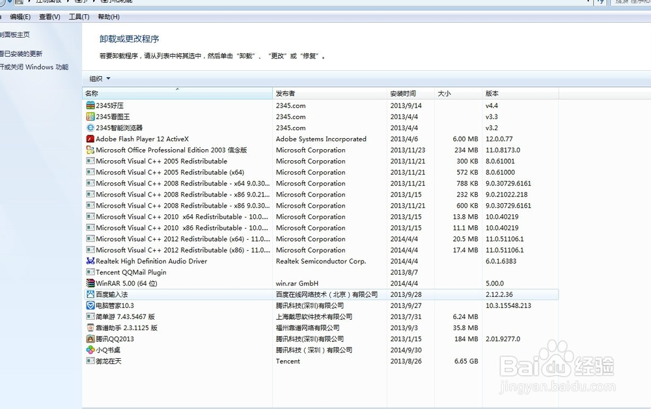
Task: Select Visual C++ 2010 x86 Redistributable entry
Action: click(x=182, y=227)
